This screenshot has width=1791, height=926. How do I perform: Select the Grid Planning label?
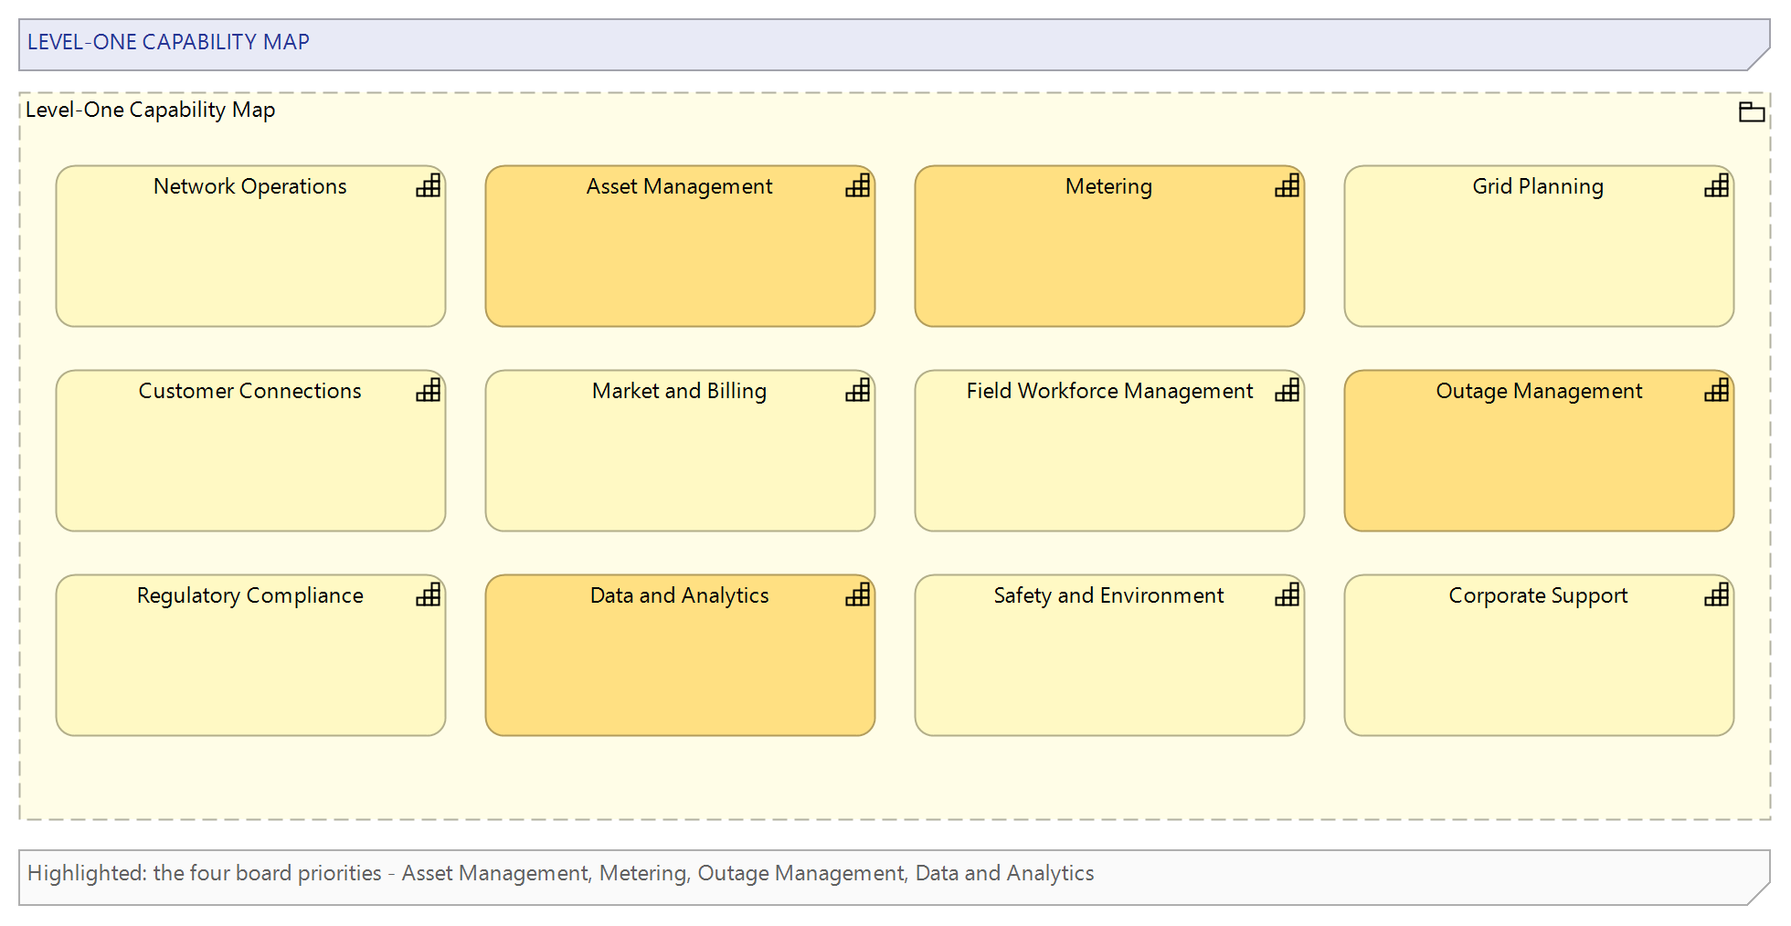point(1538,186)
